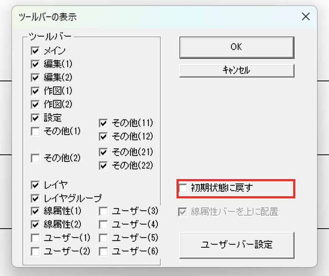Check the ユーザー(5) checkbox
329x276 pixels.
(103, 238)
